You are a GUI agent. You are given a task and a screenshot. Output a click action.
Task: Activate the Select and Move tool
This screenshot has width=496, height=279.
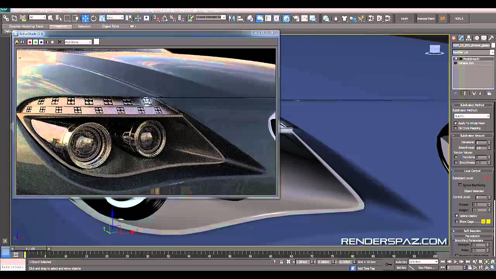(x=85, y=18)
